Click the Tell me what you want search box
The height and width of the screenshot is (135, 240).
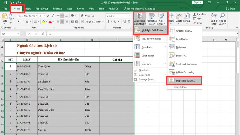(141, 9)
